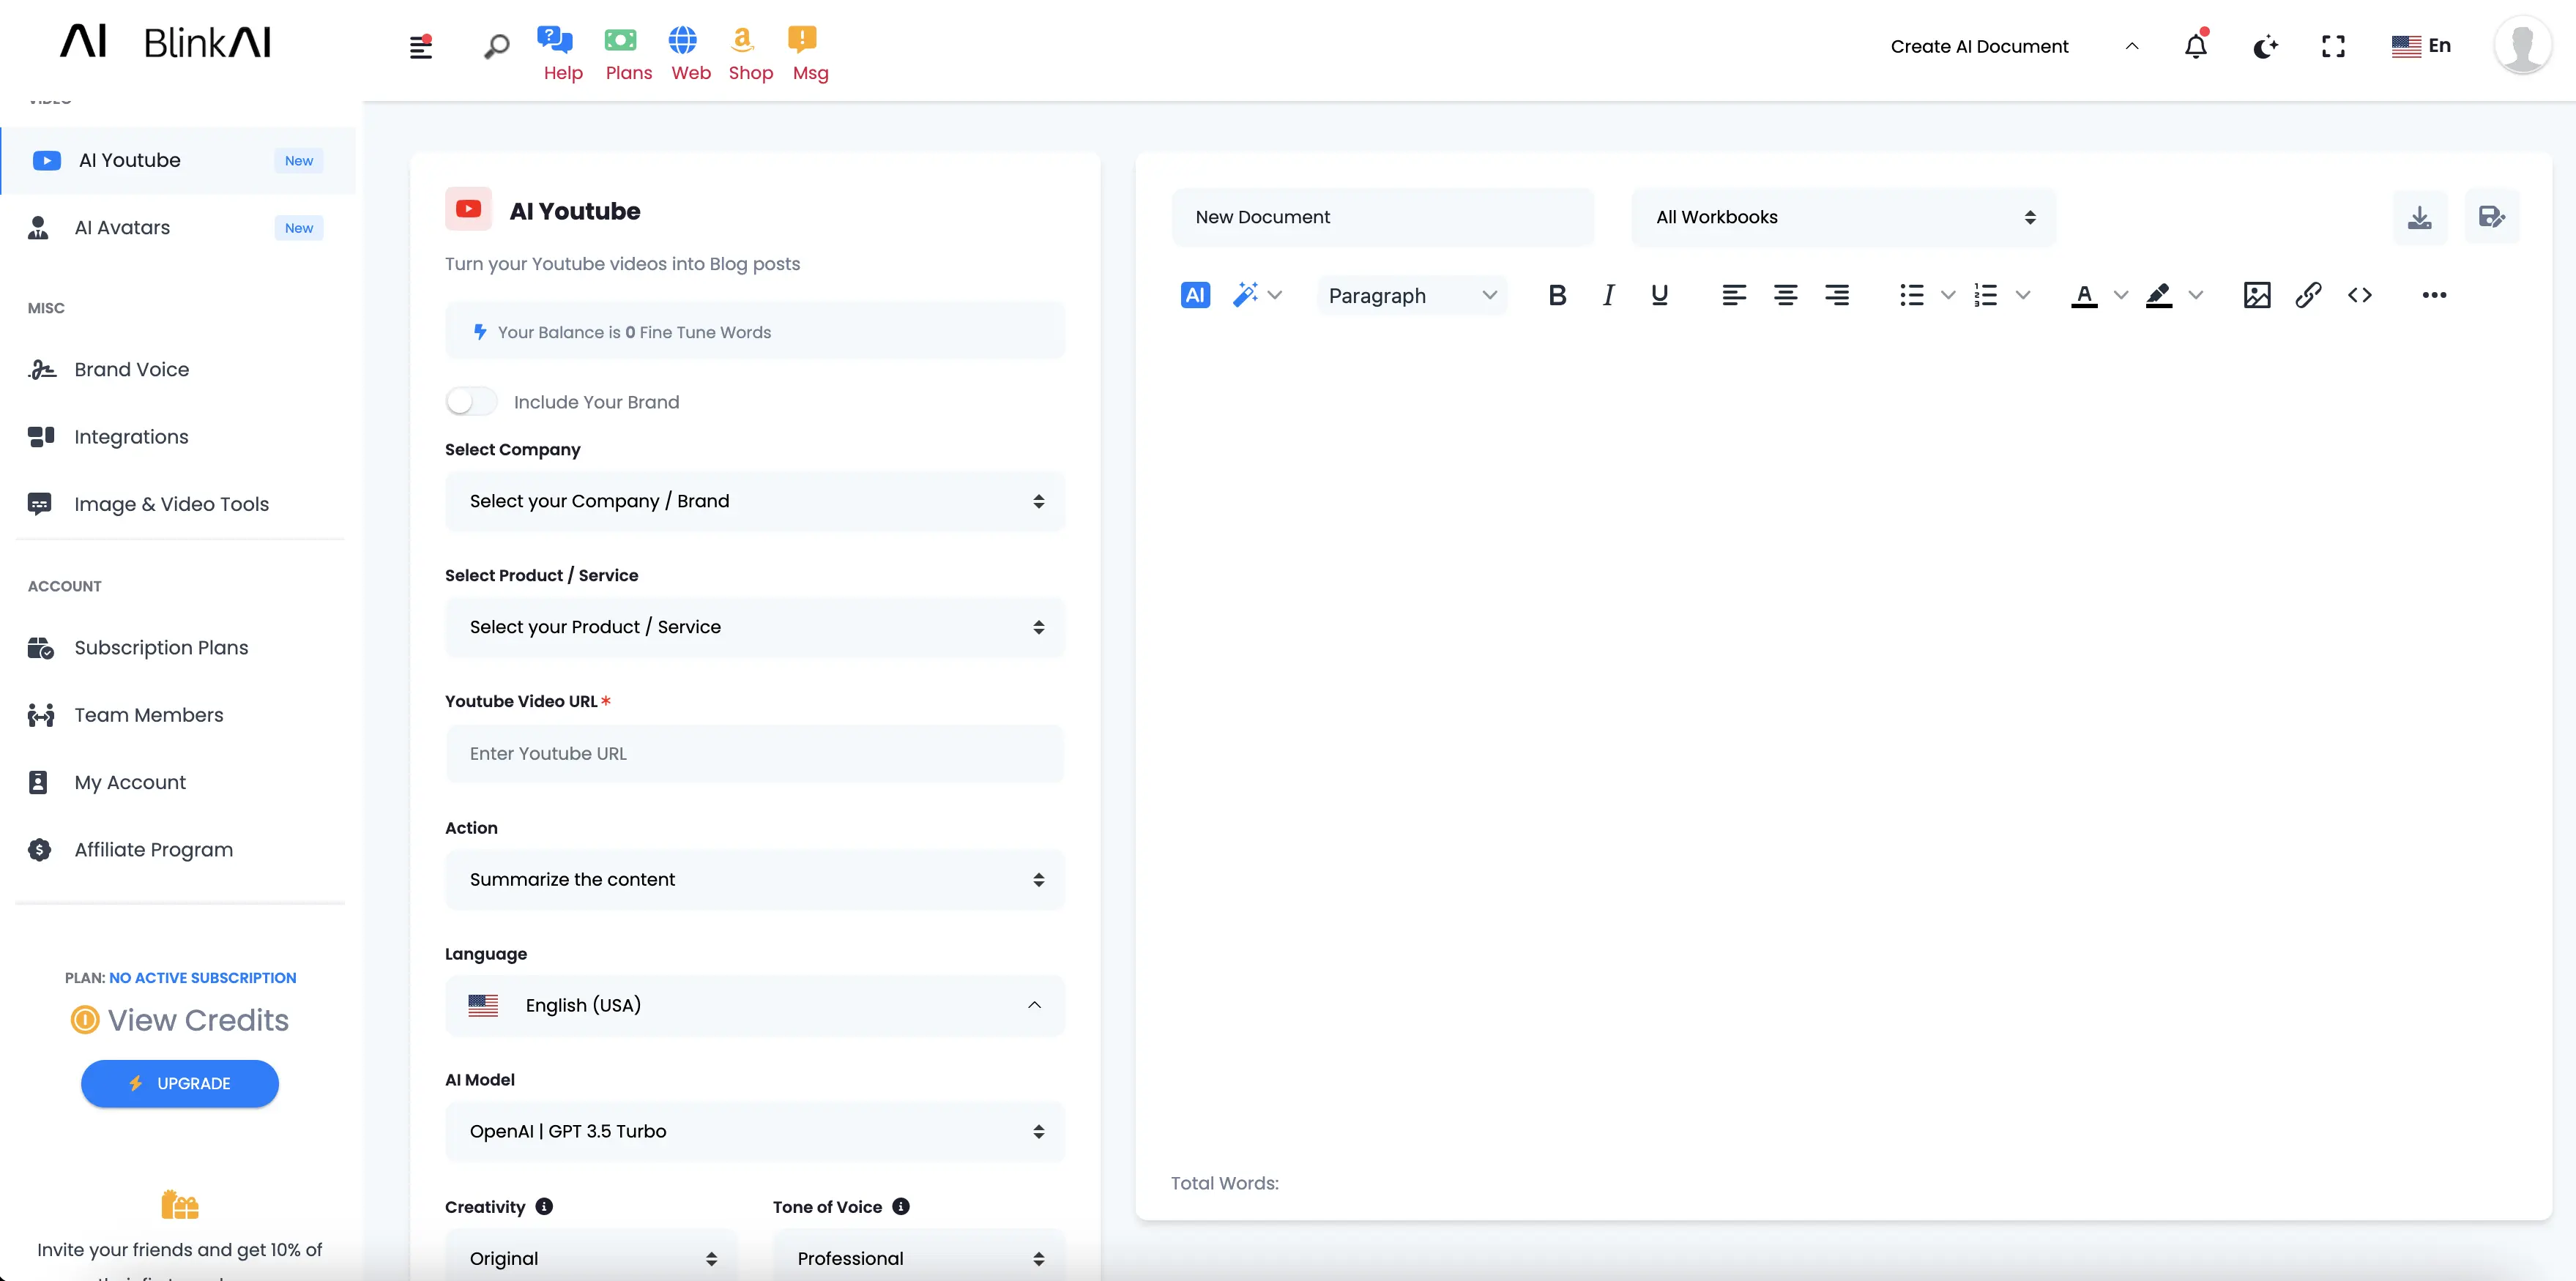Image resolution: width=2576 pixels, height=1281 pixels.
Task: Click the blue AI editor icon
Action: [x=1195, y=295]
